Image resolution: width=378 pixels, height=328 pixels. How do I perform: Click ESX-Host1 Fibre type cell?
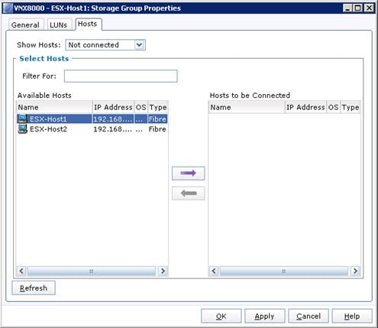(157, 119)
